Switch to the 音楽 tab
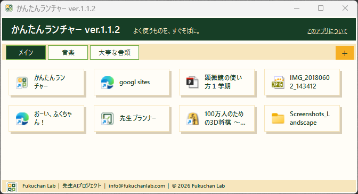358x194 pixels. [68, 53]
